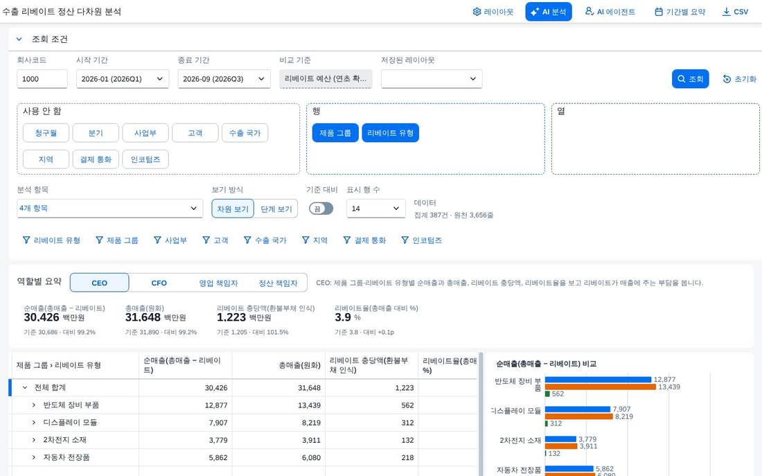The height and width of the screenshot is (476, 762).
Task: Collapse the 조회 조건 section chevron
Action: point(19,39)
